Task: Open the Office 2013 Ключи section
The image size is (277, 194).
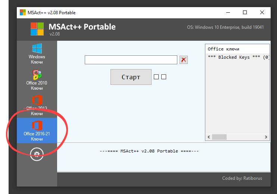Action: click(x=37, y=105)
